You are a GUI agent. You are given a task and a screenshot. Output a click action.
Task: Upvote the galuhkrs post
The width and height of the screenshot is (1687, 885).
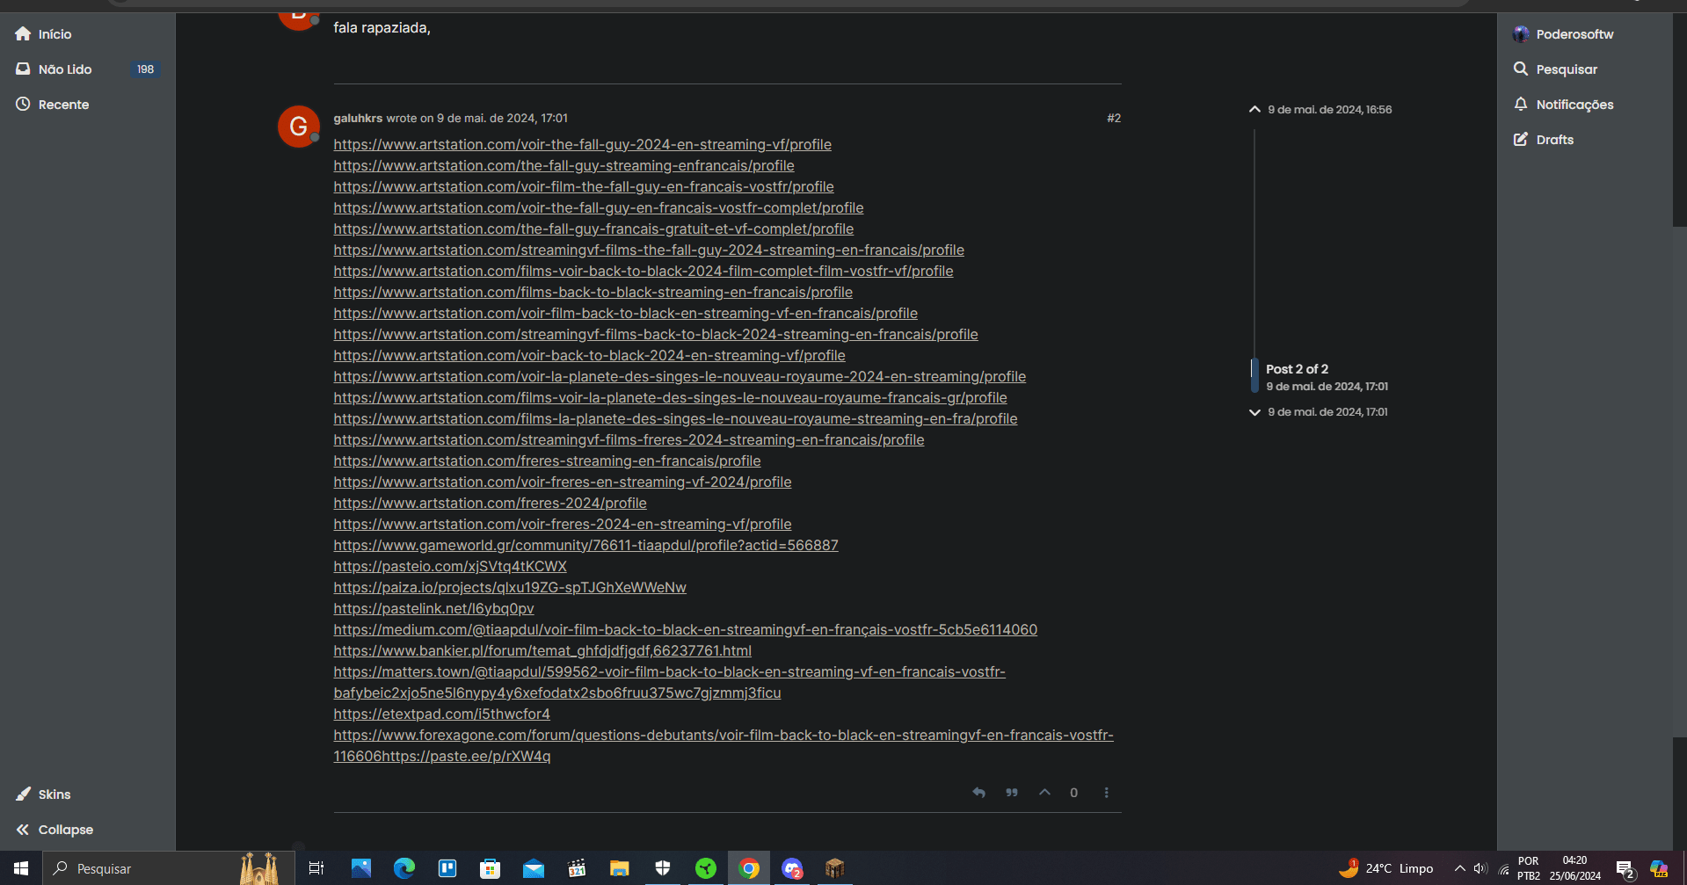1044,793
